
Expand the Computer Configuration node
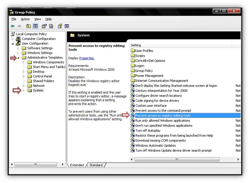13,39
